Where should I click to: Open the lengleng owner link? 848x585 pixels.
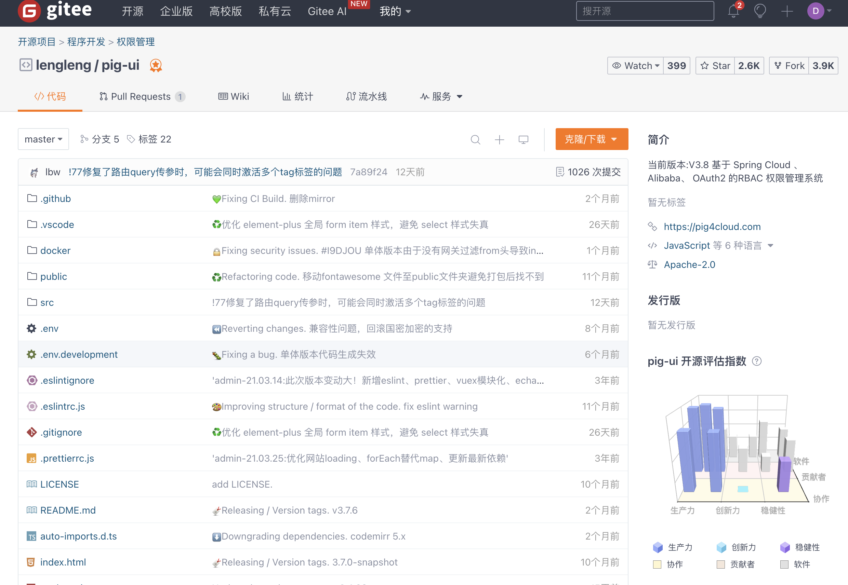63,65
